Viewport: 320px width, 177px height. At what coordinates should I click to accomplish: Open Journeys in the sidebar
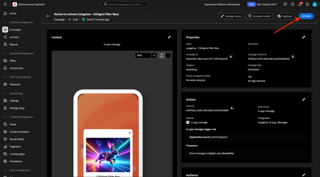pyautogui.click(x=14, y=37)
